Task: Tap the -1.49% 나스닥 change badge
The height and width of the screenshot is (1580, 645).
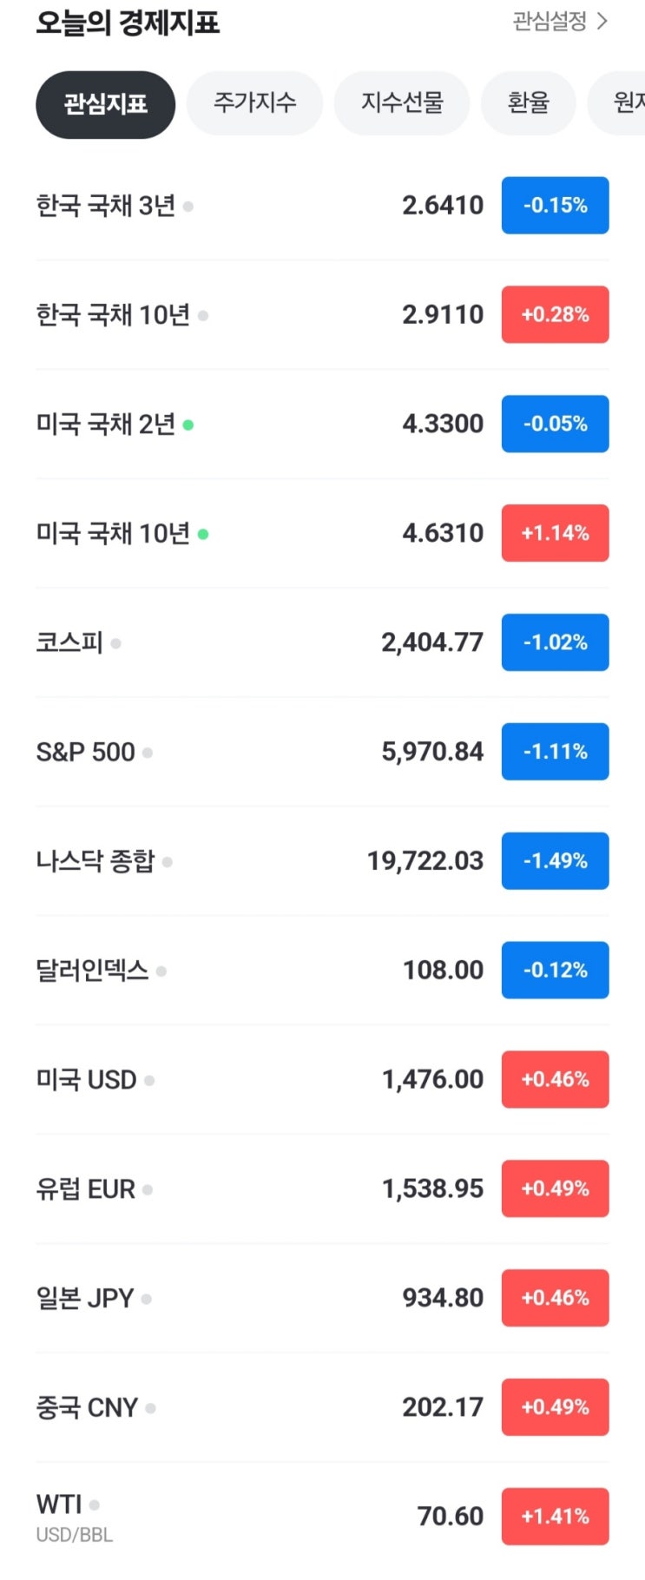Action: click(x=555, y=861)
